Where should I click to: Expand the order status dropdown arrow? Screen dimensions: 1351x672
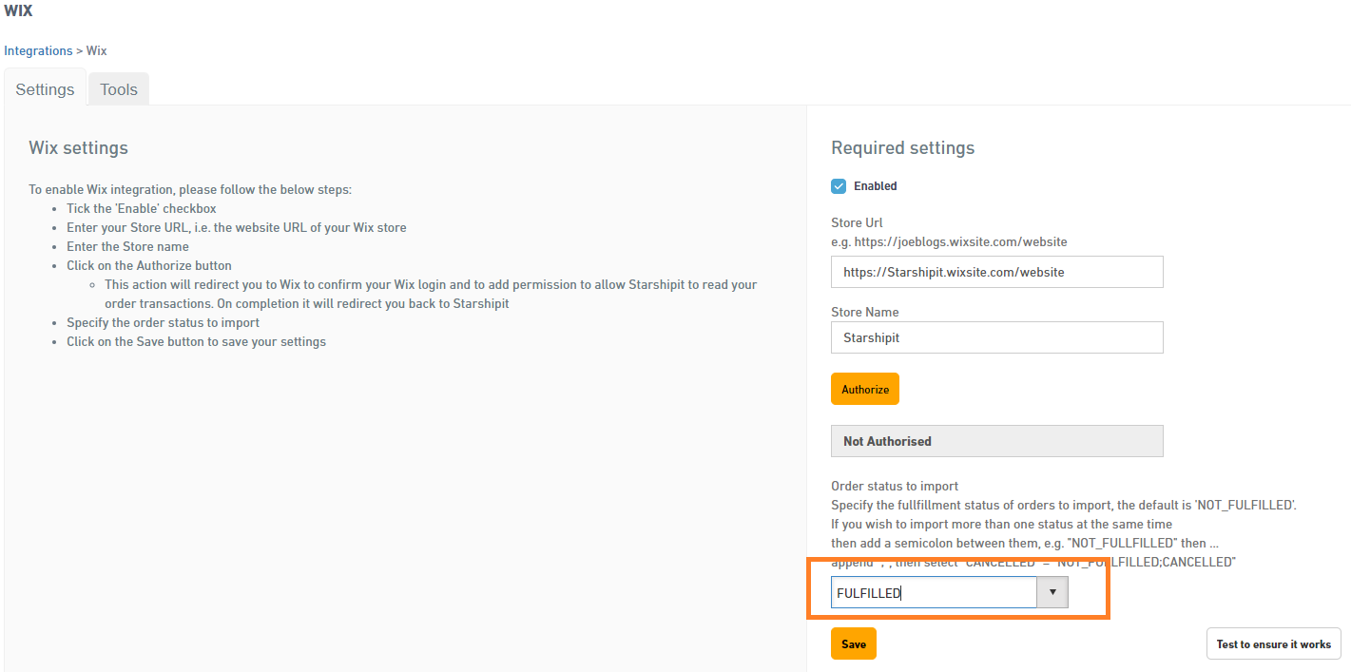1052,592
